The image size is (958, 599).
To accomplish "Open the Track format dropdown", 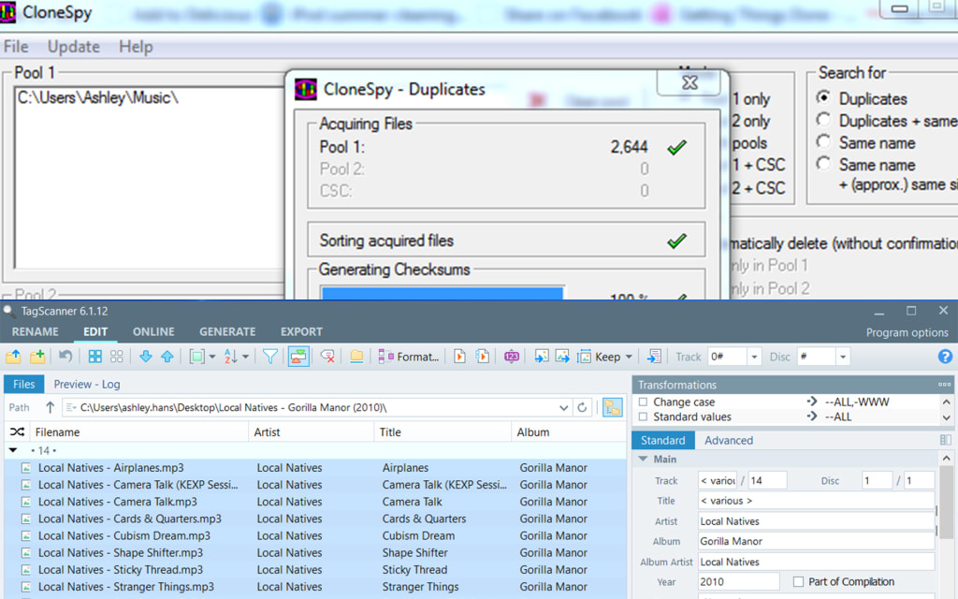I will click(x=754, y=357).
